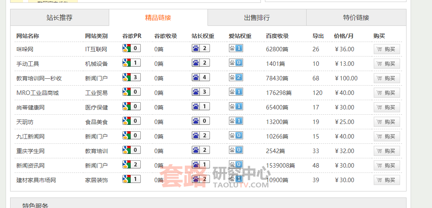The image size is (432, 208).
Task: Open the 尚蒂健康网 site link
Action: pyautogui.click(x=30, y=108)
